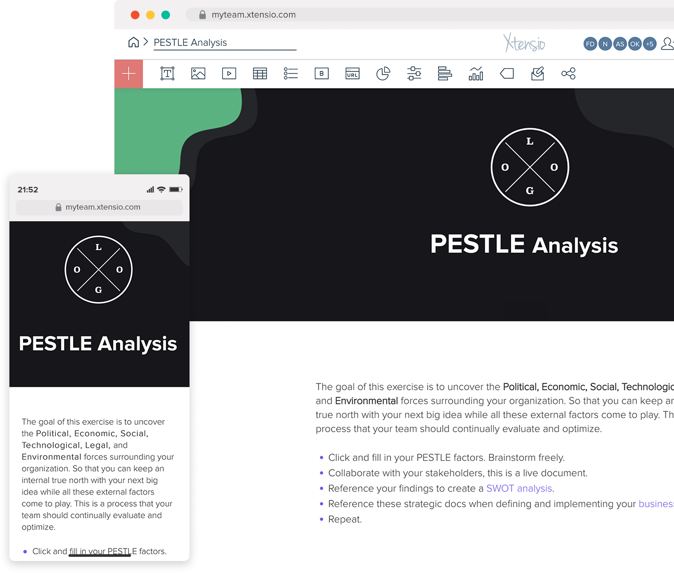Insert a tag label module

[506, 74]
